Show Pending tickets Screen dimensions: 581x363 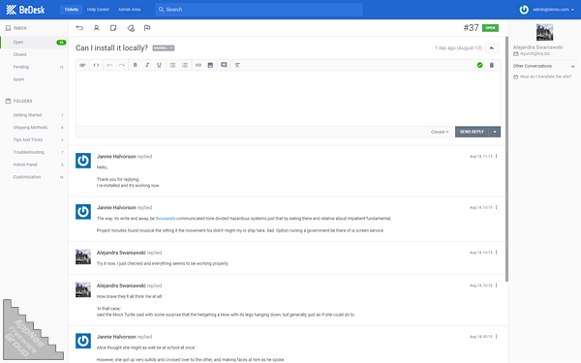34,67
